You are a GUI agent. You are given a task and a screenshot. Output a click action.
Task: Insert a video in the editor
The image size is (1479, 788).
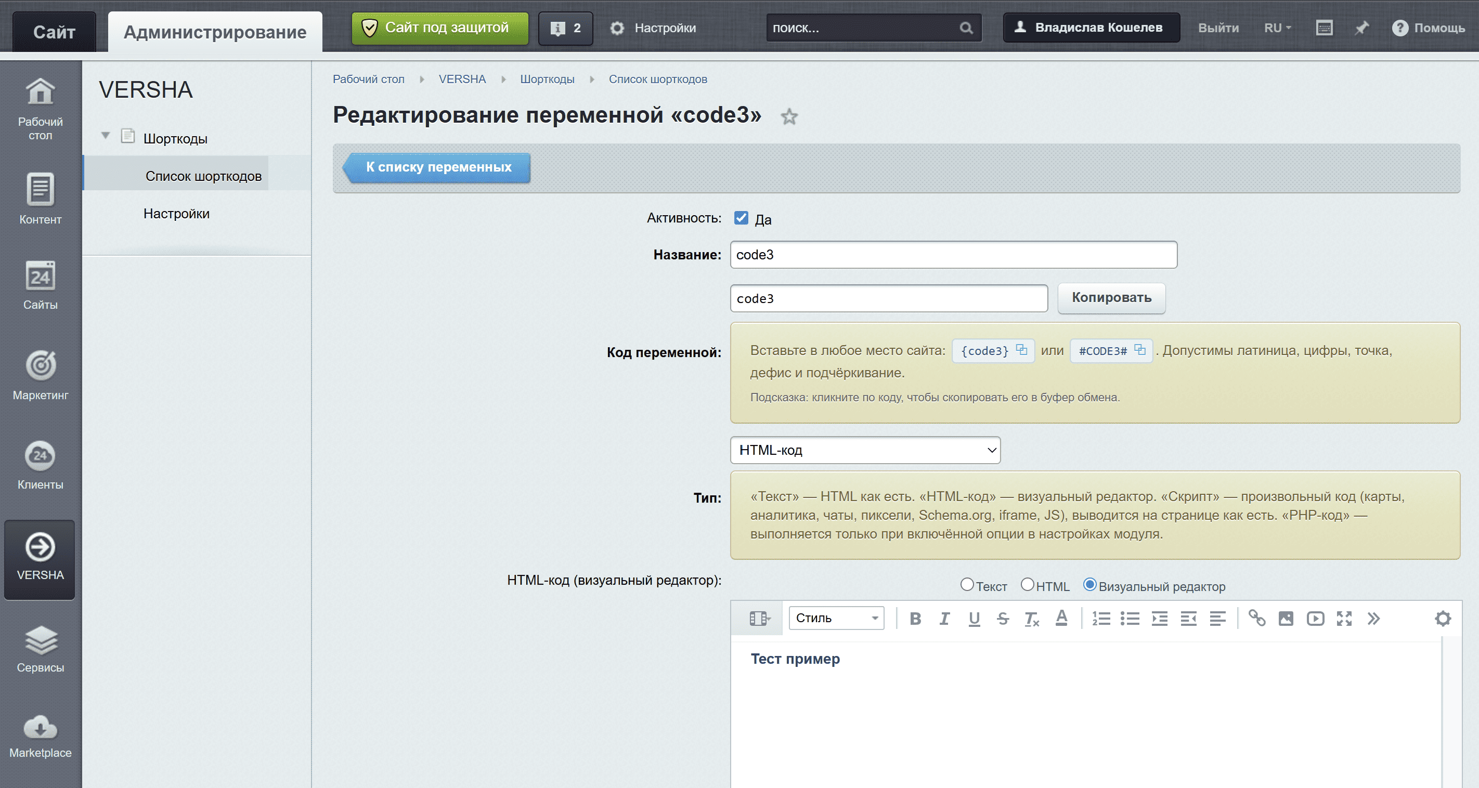(x=1315, y=618)
